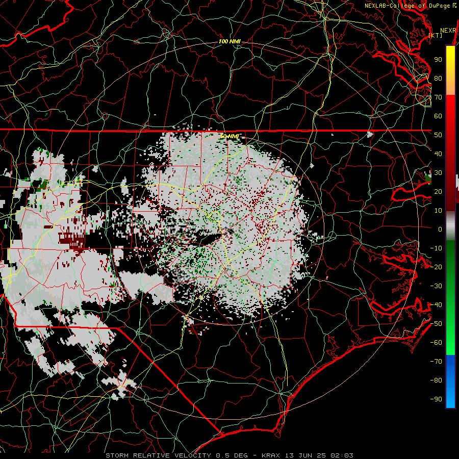Image resolution: width=459 pixels, height=459 pixels.
Task: Click the -30 value on velocity scale
Action: coord(436,286)
